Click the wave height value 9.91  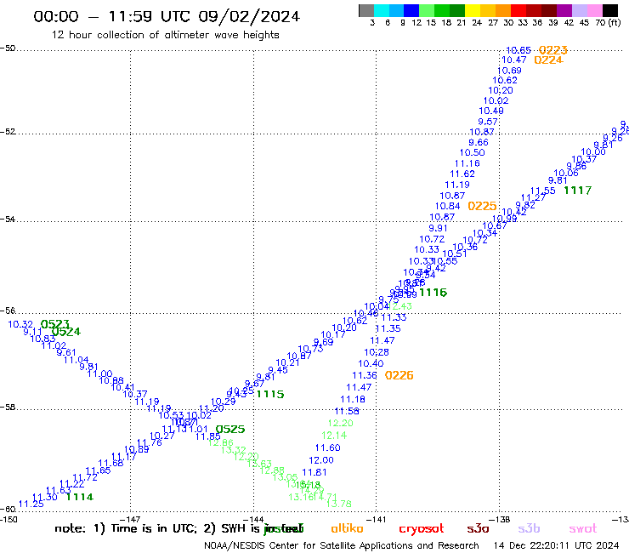[x=438, y=228]
